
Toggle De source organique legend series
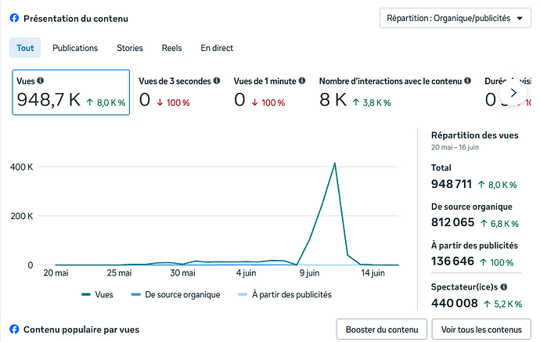click(175, 294)
